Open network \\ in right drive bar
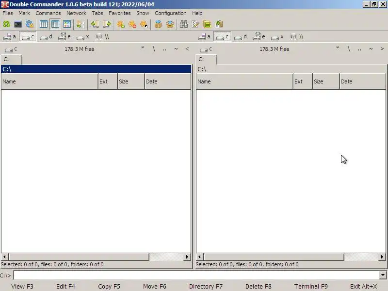Viewport: 388px width, 291px height. click(297, 37)
